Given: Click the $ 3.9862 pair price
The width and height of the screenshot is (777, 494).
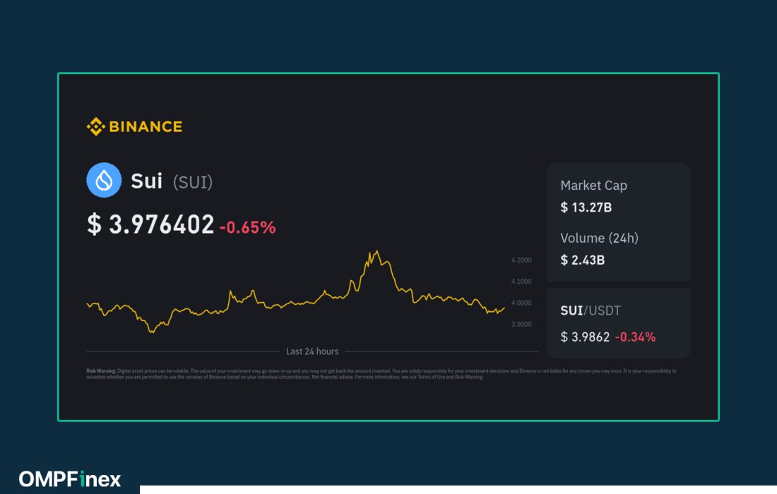Looking at the screenshot, I should [586, 337].
